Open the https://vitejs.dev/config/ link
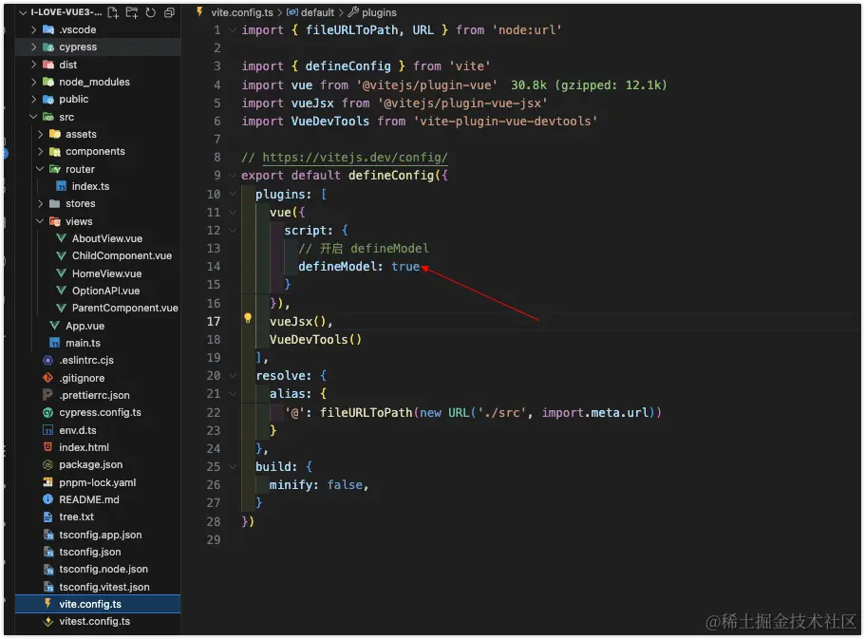 coord(355,158)
